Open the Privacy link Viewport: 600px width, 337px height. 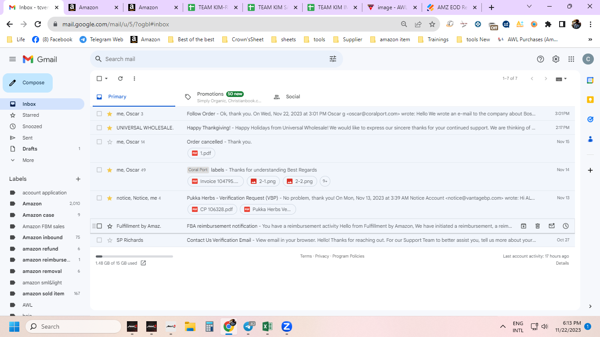(322, 256)
